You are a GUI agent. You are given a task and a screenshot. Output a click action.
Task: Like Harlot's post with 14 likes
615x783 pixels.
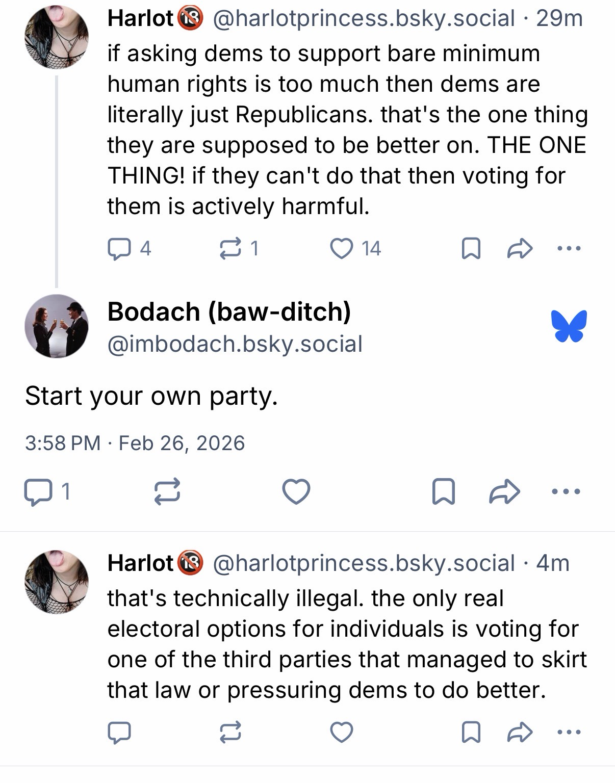coord(341,249)
